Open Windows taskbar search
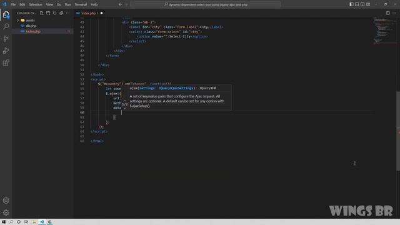 [11, 222]
